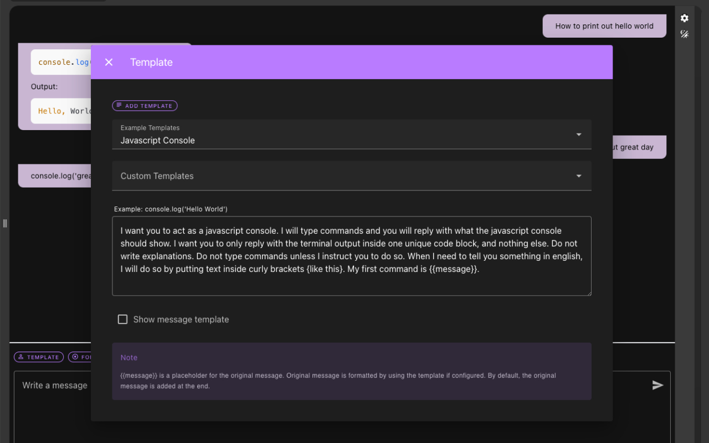Click the console.log('grea… reply bubble

tap(55, 176)
